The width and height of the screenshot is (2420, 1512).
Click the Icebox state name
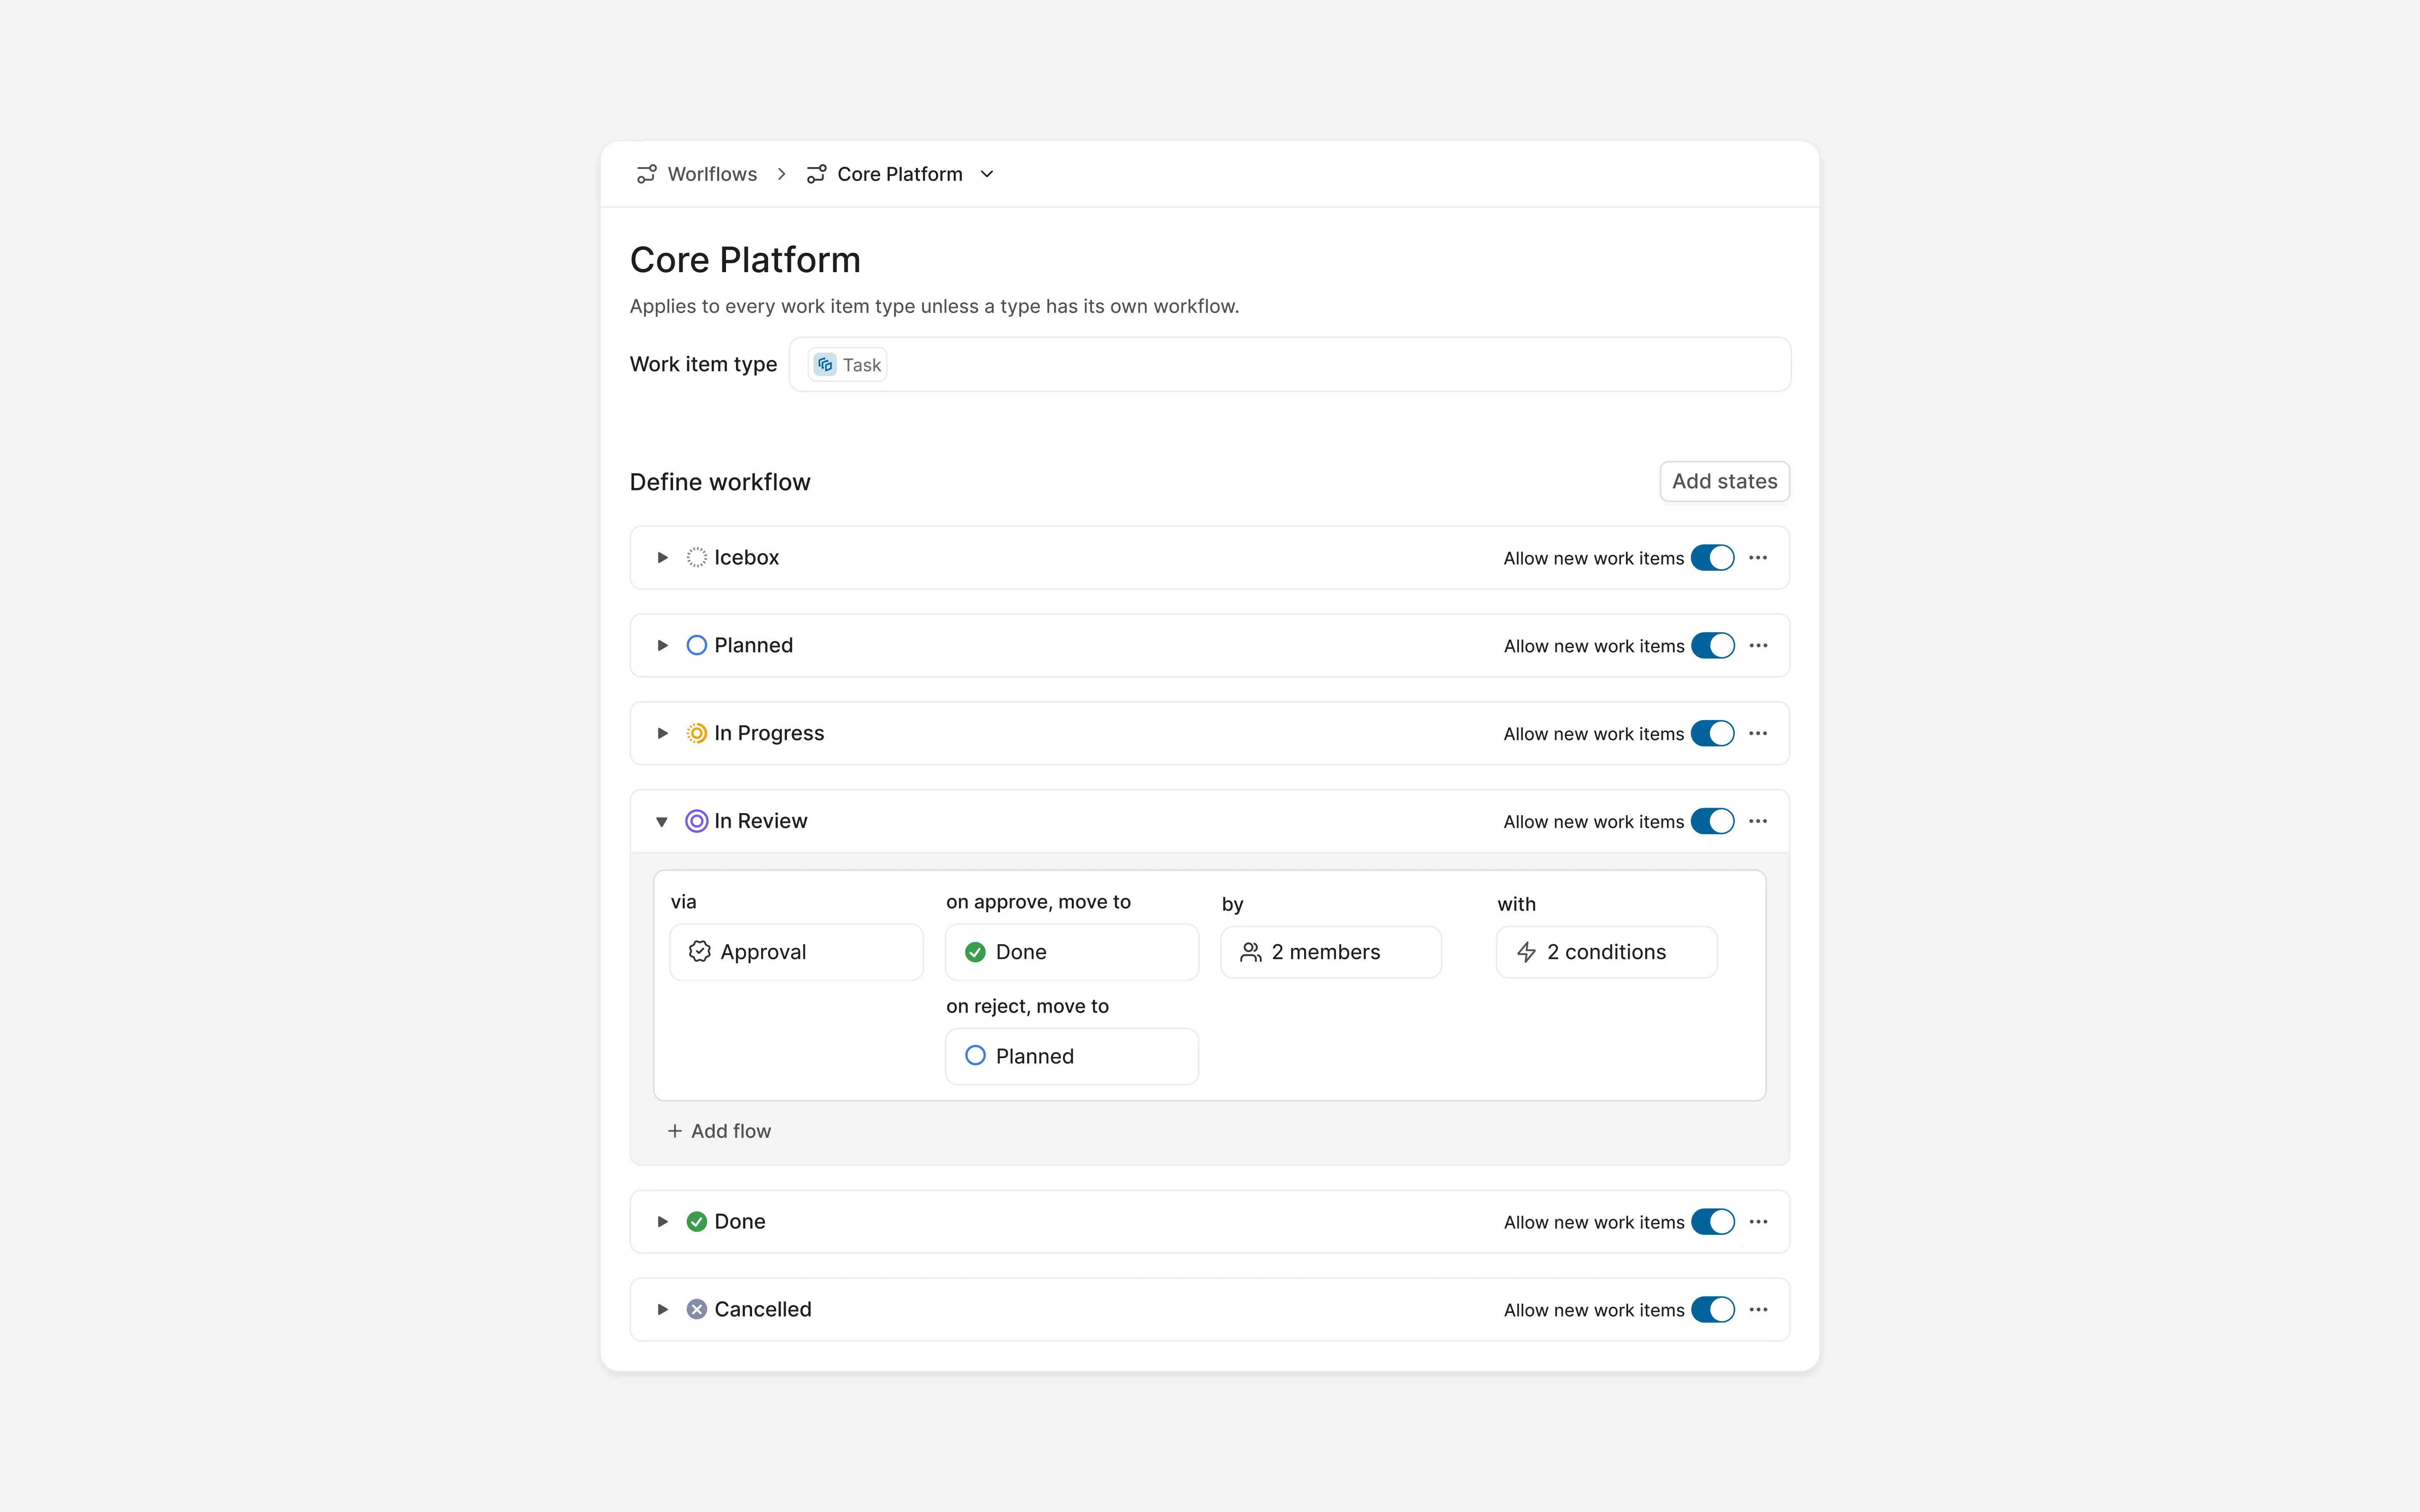[x=746, y=558]
